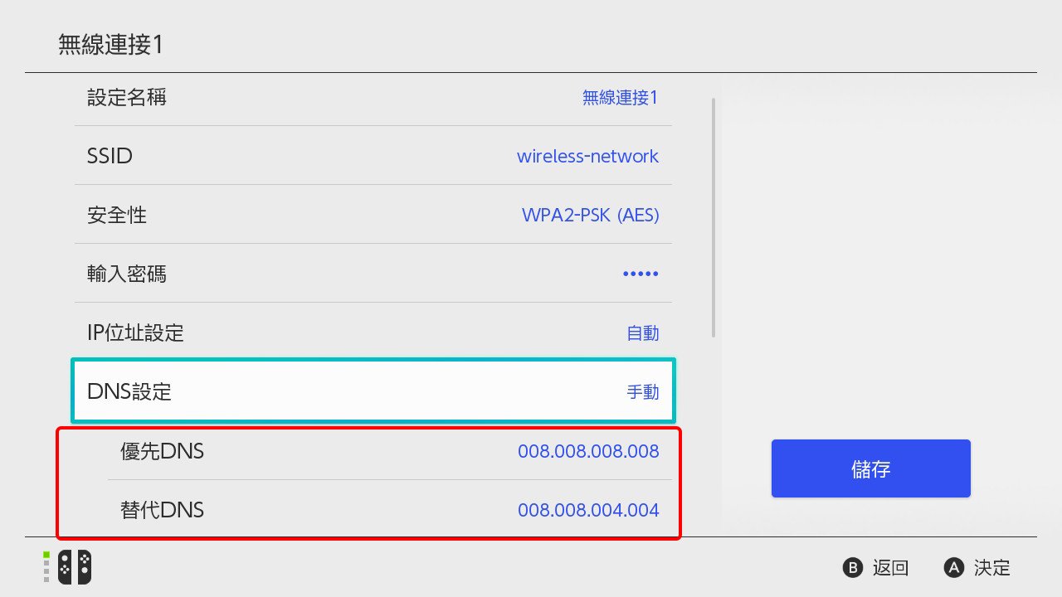Click the WPA2-PSK (AES) value
Image resolution: width=1062 pixels, height=597 pixels.
(590, 216)
